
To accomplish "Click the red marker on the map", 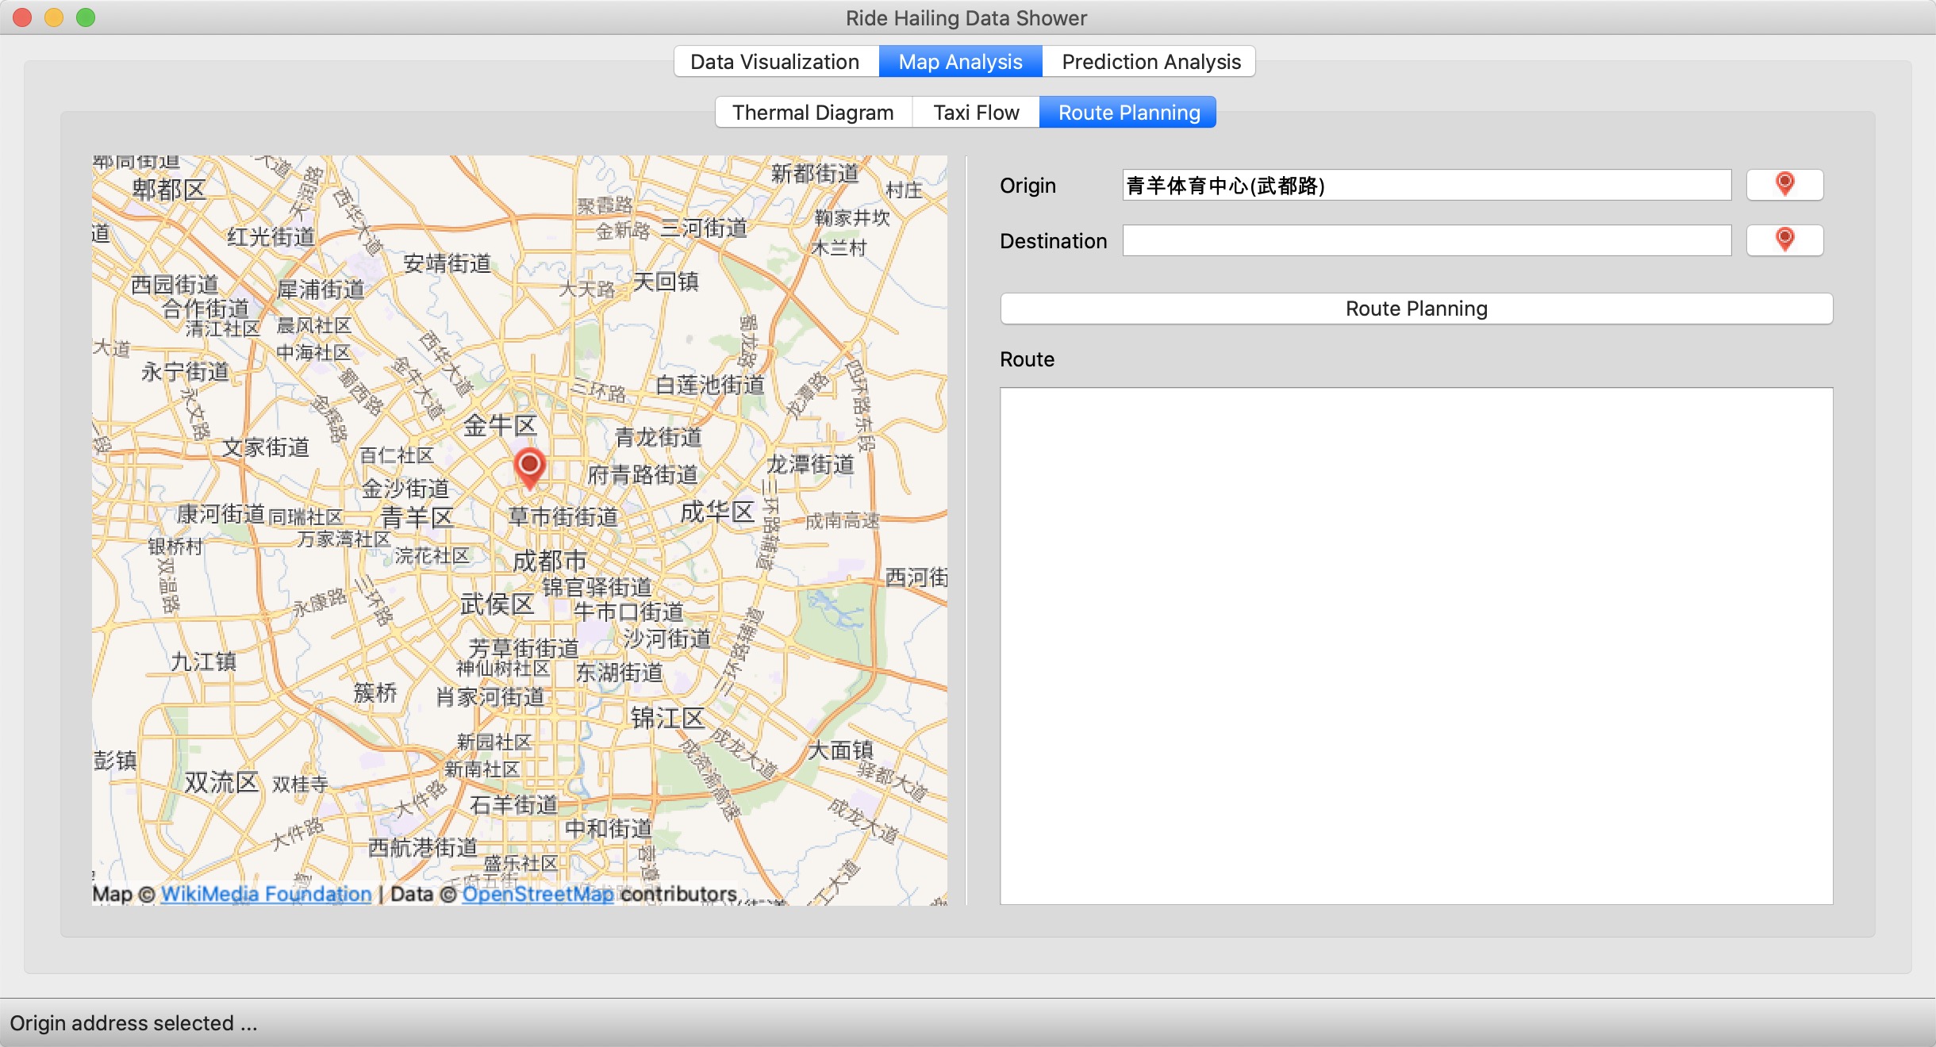I will [x=529, y=466].
